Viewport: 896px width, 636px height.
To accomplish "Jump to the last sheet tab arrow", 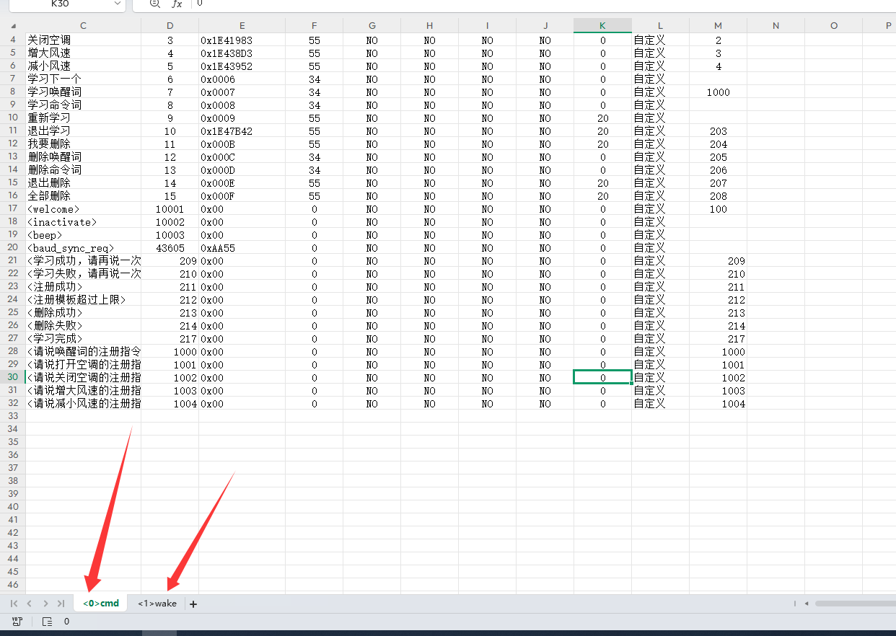I will click(x=61, y=604).
